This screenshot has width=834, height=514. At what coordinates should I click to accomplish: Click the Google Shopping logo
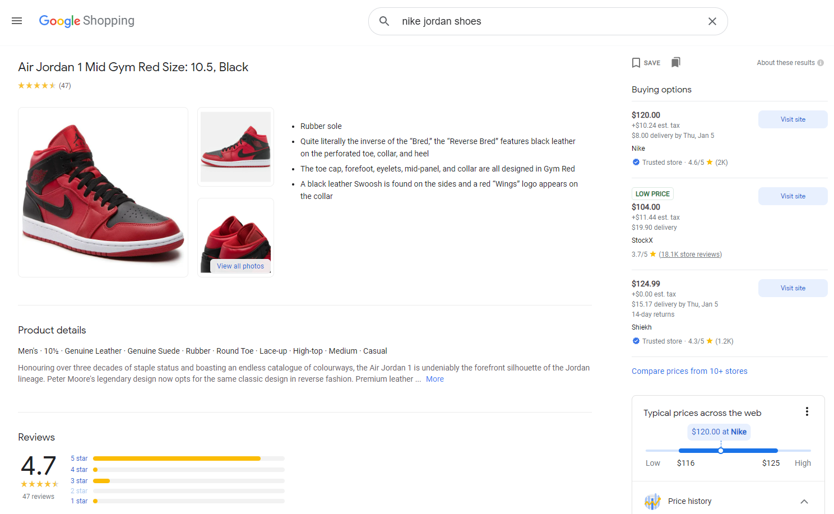coord(86,21)
